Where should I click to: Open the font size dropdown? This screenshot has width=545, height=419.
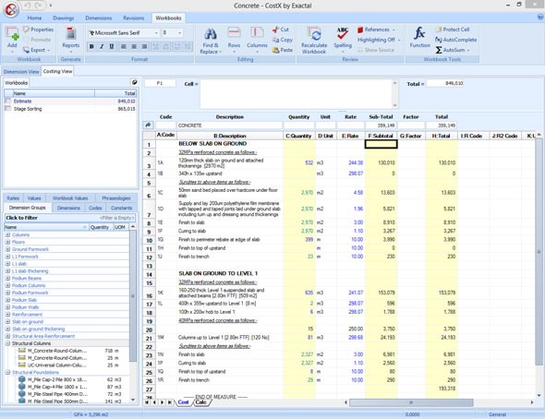click(180, 33)
